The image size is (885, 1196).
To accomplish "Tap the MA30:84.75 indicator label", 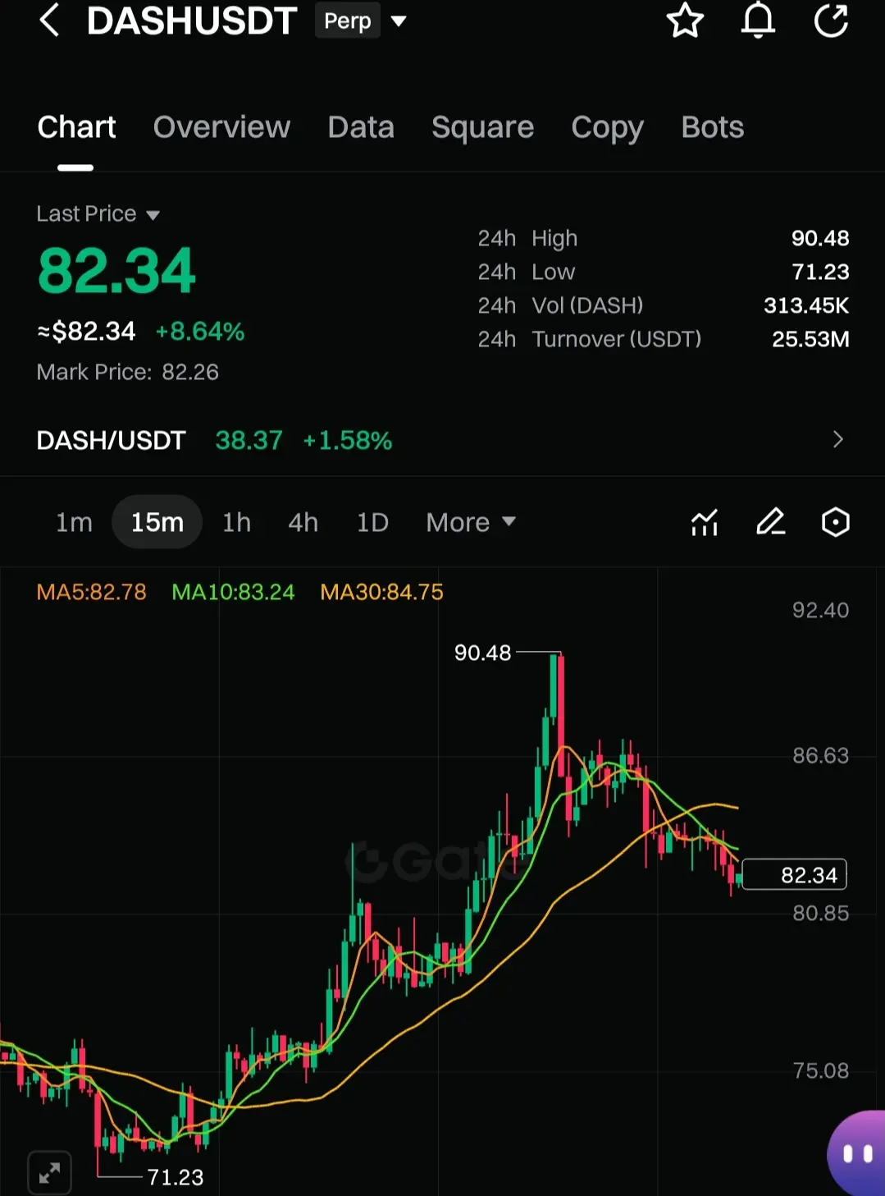I will [x=381, y=592].
